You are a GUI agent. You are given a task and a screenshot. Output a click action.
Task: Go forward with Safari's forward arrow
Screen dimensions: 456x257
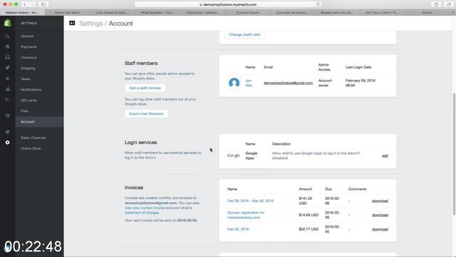pyautogui.click(x=31, y=4)
